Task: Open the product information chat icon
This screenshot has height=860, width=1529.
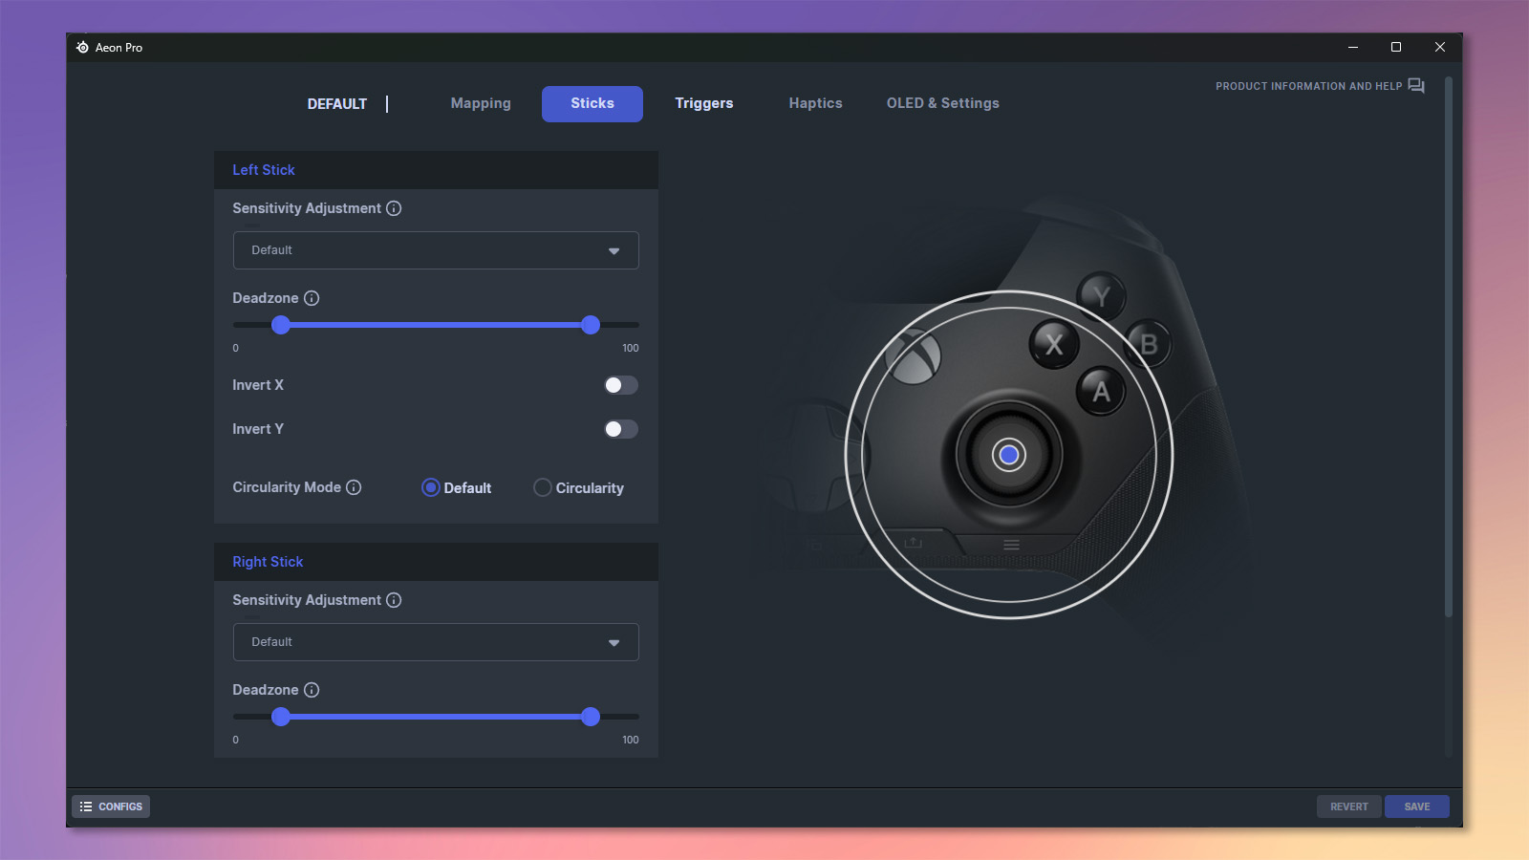Action: (1416, 86)
